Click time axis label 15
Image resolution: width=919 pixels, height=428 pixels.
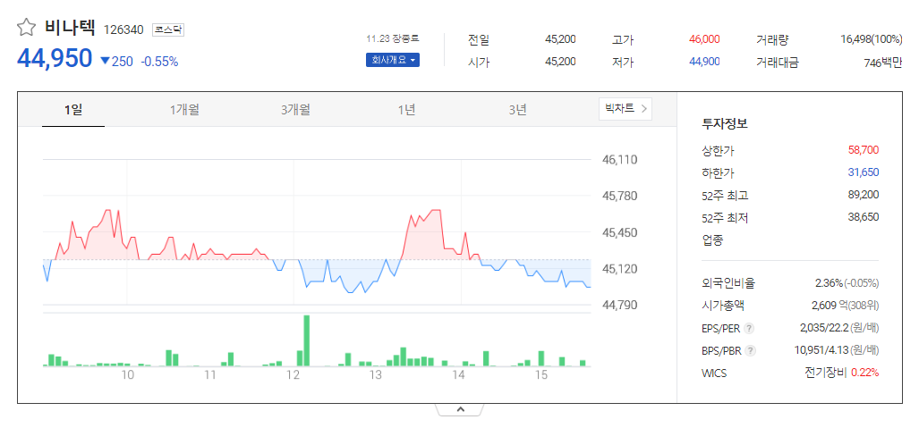(541, 375)
